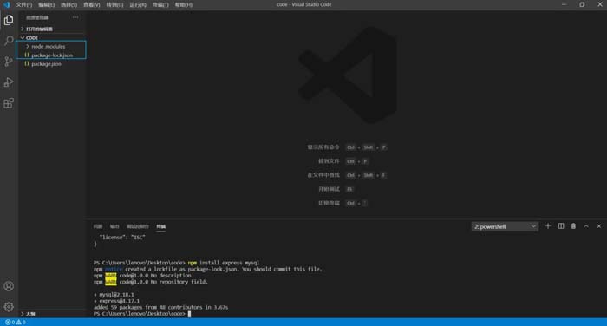Screen dimensions: 607x326
Task: Open the Manage gear settings icon
Action: pyautogui.click(x=9, y=307)
